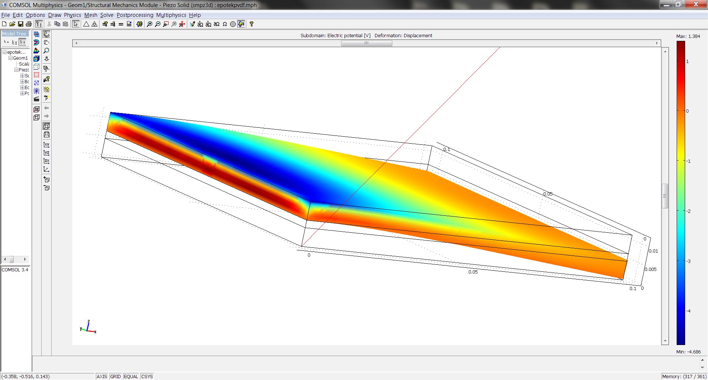
Task: Open the Model Navigator toolbar icon
Action: coord(39,24)
